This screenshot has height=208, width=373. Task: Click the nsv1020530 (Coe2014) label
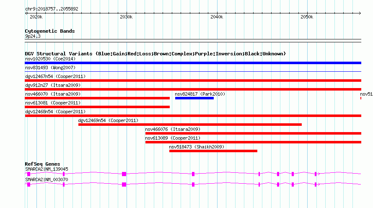50,59
